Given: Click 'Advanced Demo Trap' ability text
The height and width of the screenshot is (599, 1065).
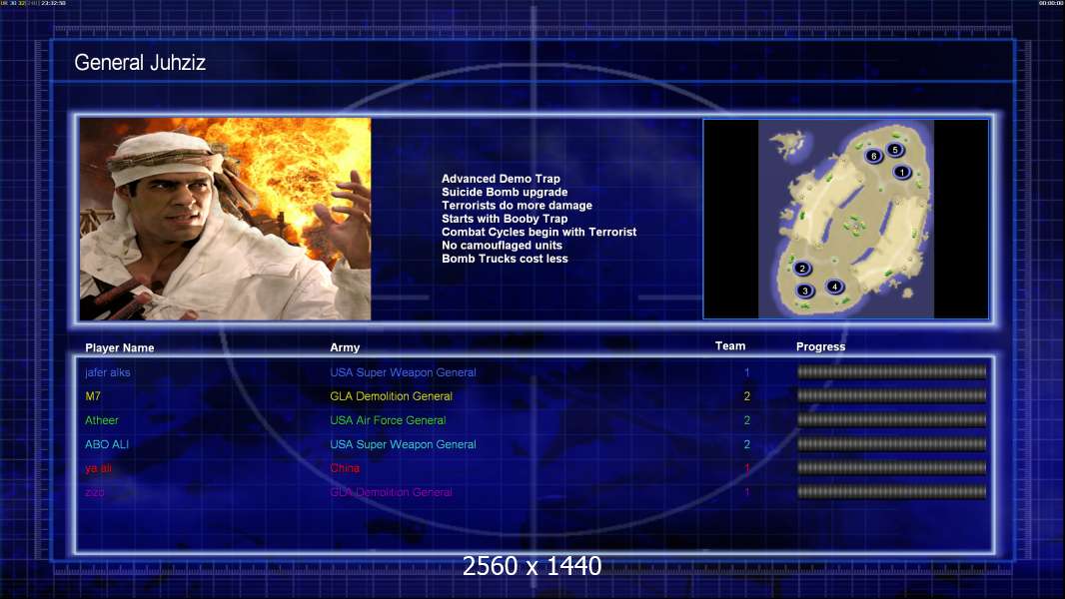Looking at the screenshot, I should click(x=501, y=179).
